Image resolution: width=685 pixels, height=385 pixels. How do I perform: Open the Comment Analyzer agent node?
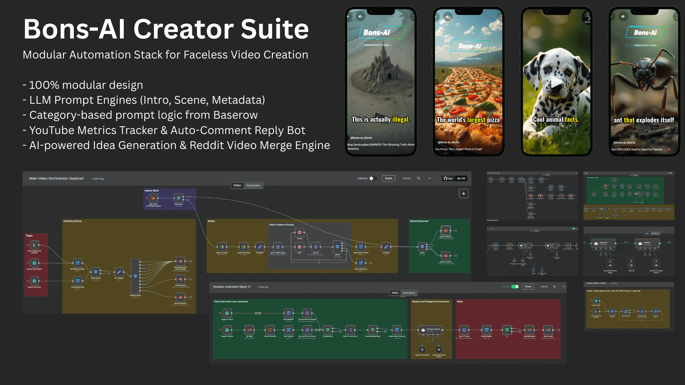click(x=430, y=330)
